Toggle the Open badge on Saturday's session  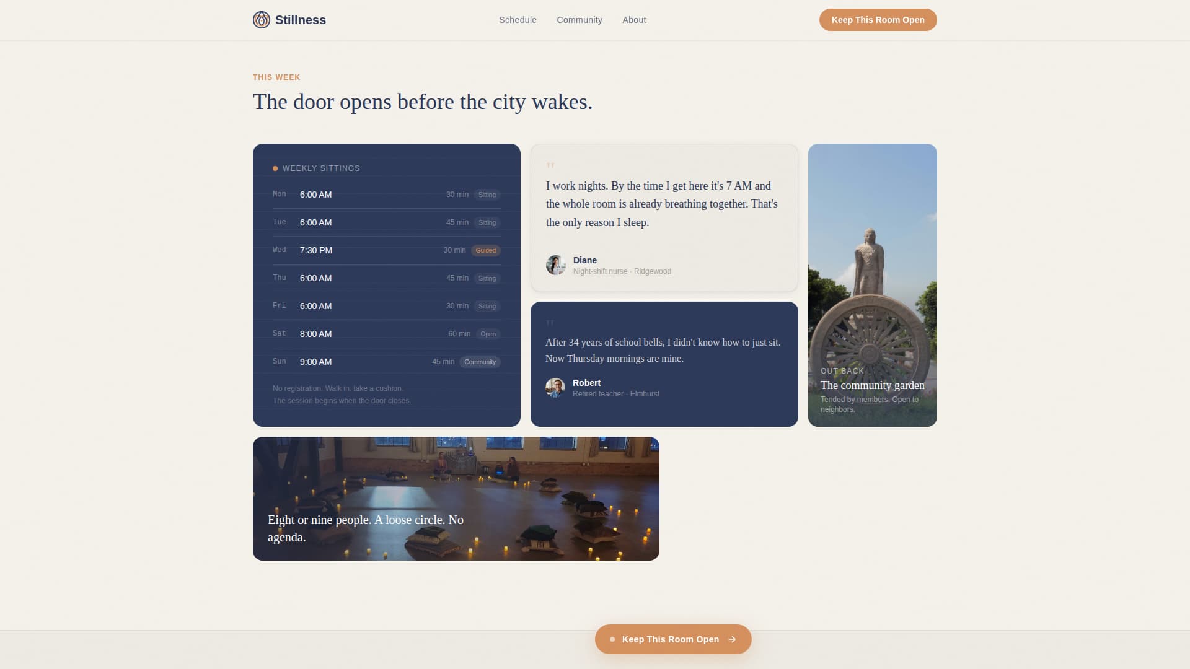pyautogui.click(x=488, y=334)
